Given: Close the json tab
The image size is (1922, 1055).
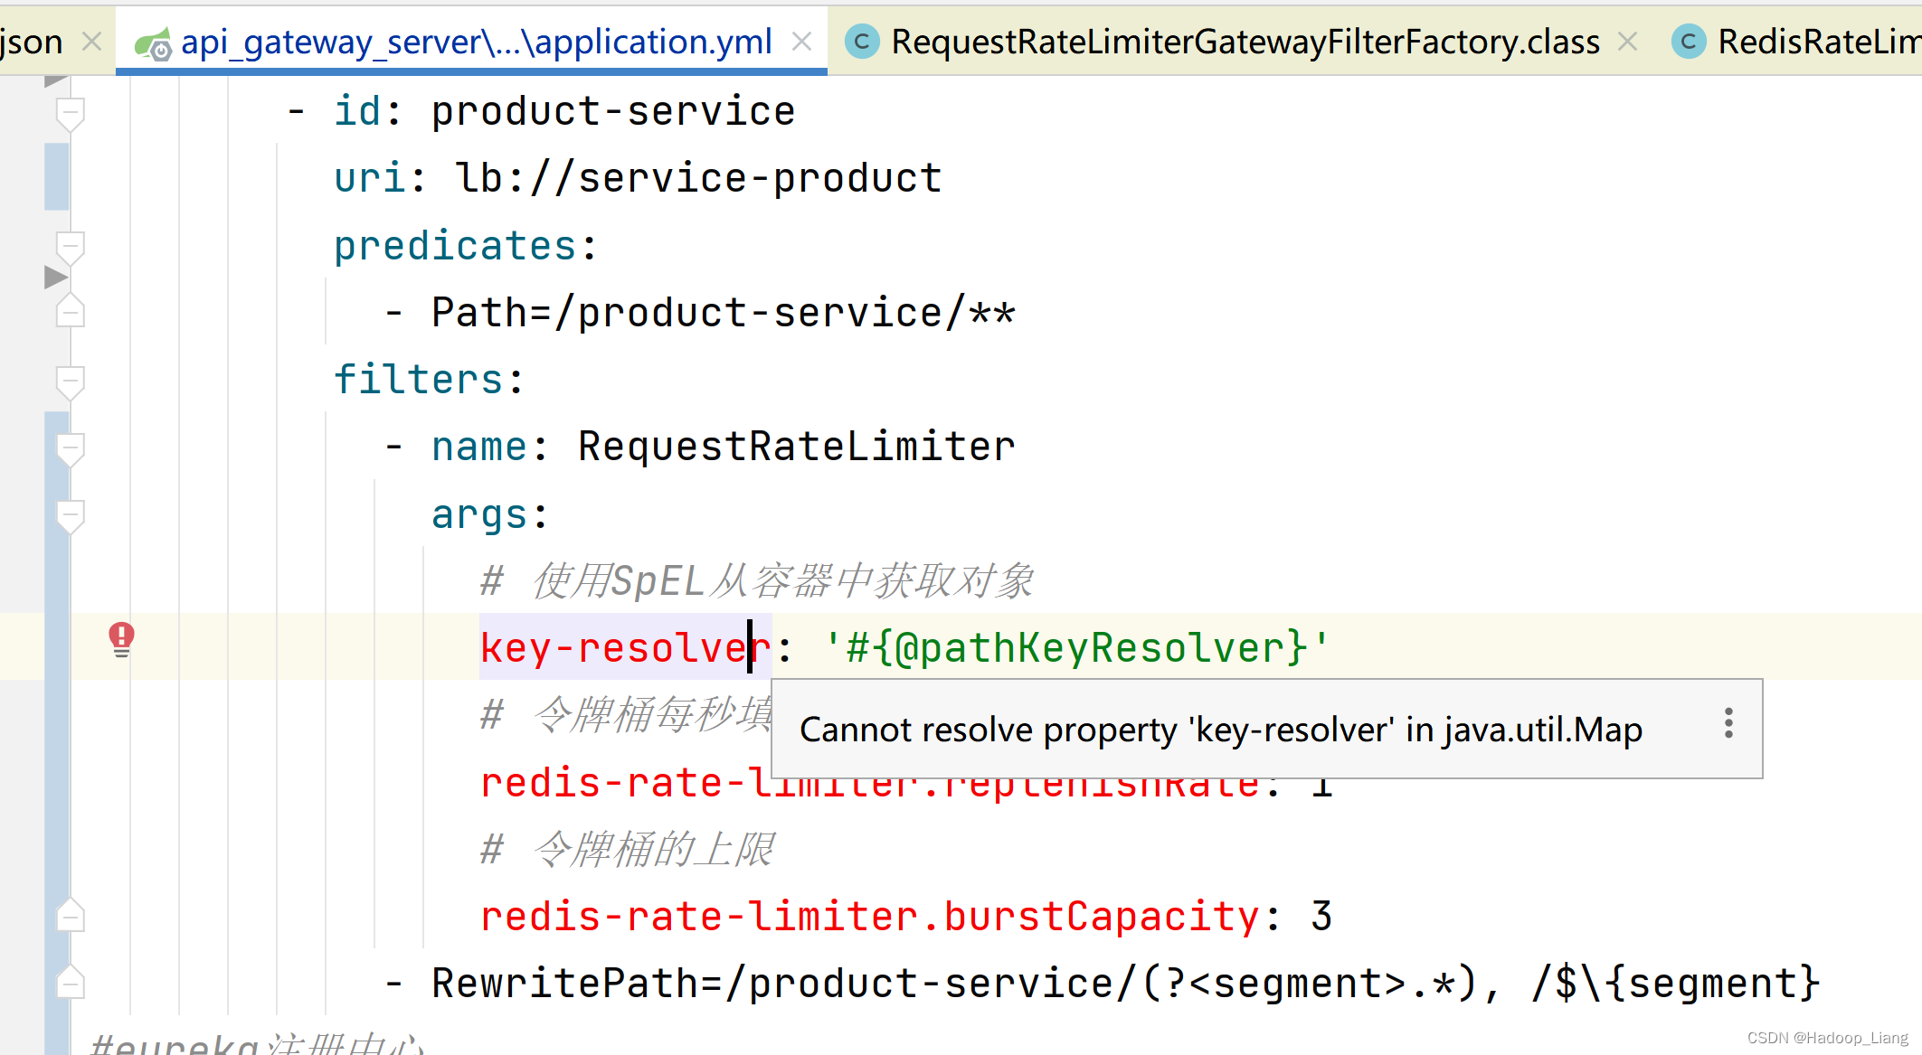Looking at the screenshot, I should [x=91, y=42].
